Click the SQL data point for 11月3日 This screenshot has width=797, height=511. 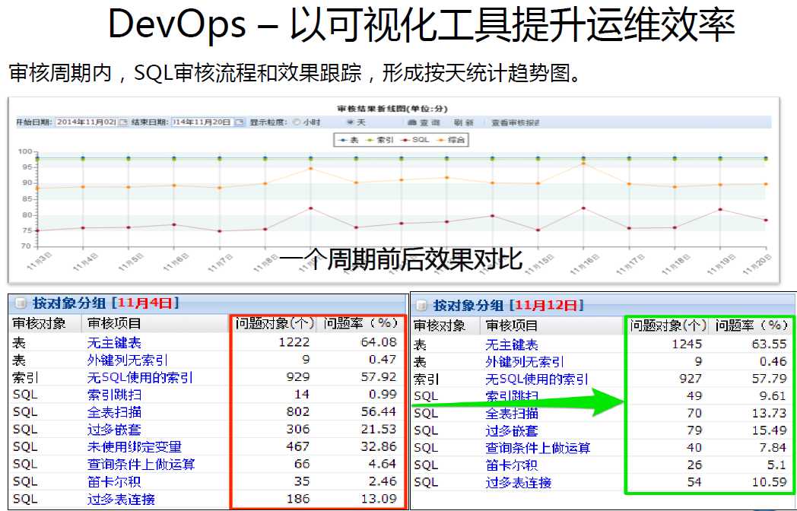click(37, 231)
